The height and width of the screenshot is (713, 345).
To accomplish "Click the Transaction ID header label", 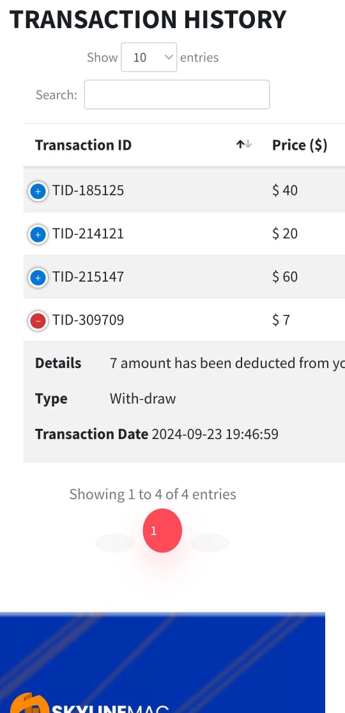I will coord(84,145).
